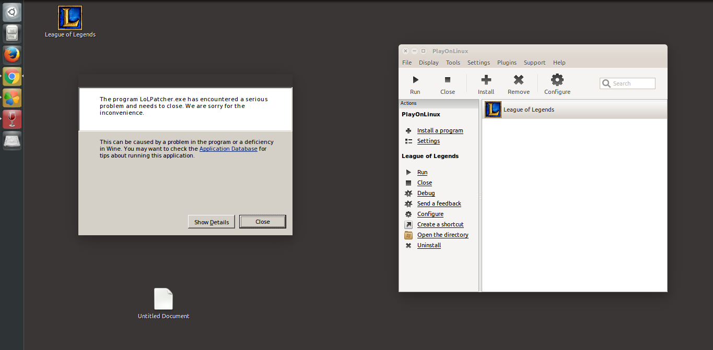Viewport: 713px width, 350px height.
Task: Click X icon beside Uninstall
Action: [x=408, y=245]
